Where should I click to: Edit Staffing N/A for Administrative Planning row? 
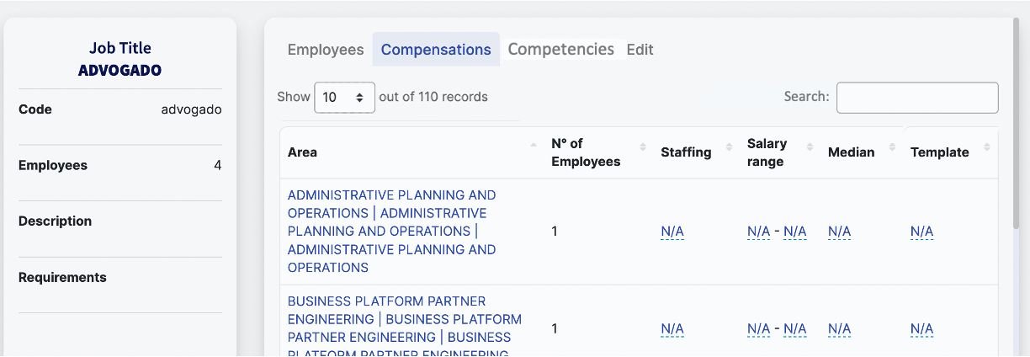672,232
